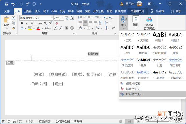Align text right
The width and height of the screenshot is (186, 124).
pyautogui.click(x=90, y=23)
